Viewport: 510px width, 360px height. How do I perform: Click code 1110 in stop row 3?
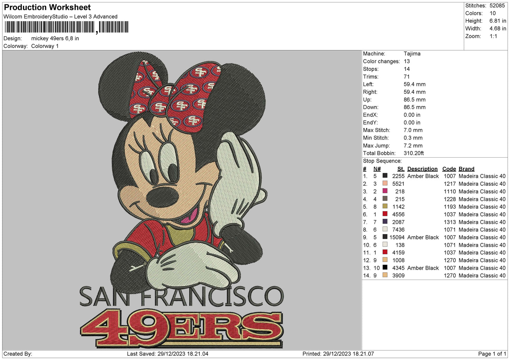point(450,191)
